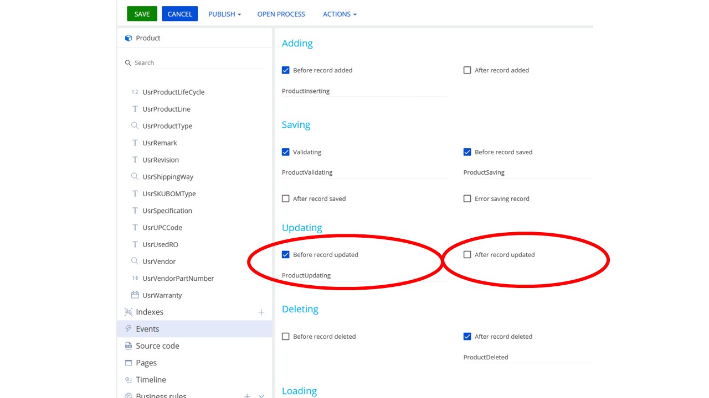709x398 pixels.
Task: Click the integer icon beside UsrVendorPartNumber
Action: click(135, 278)
